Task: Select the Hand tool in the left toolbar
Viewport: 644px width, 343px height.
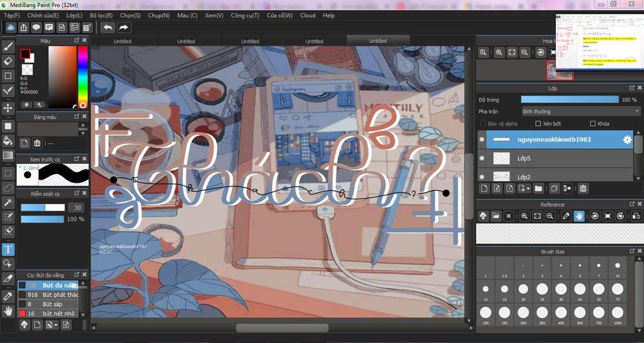Action: (x=8, y=311)
